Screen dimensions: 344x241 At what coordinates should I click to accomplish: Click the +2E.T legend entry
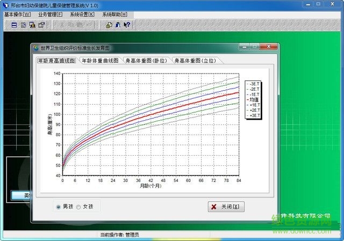point(253,110)
